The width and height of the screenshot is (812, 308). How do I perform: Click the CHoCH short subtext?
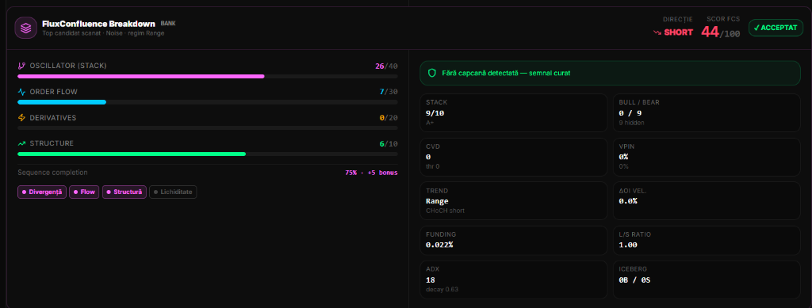coord(446,211)
